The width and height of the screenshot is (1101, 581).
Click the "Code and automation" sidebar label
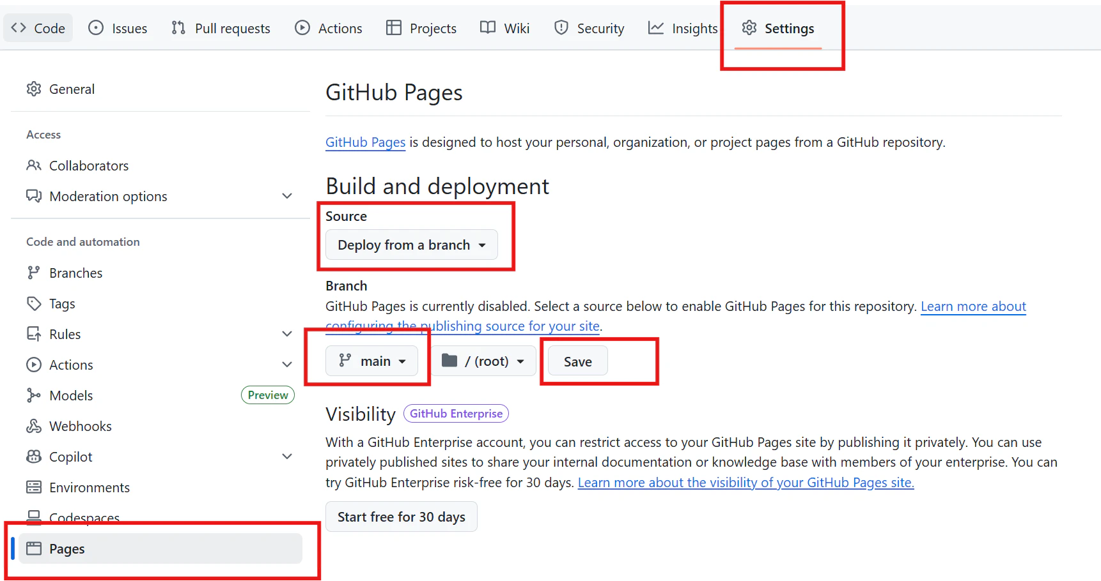coord(83,242)
